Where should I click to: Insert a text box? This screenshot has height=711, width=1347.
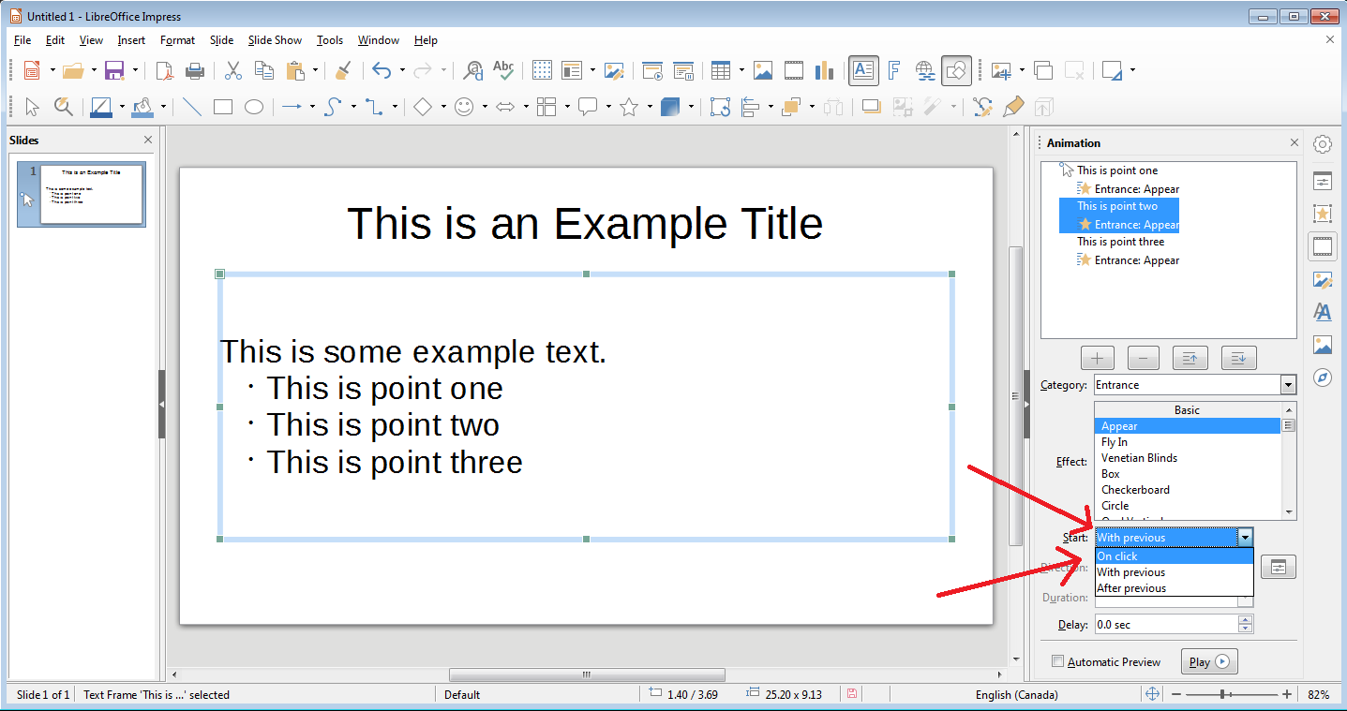(863, 70)
